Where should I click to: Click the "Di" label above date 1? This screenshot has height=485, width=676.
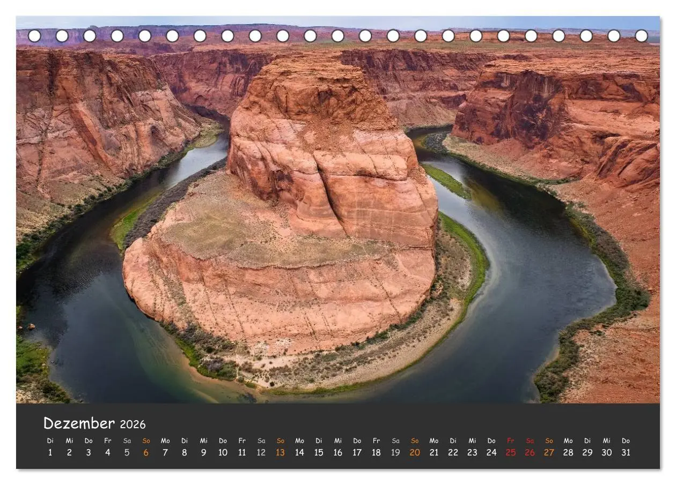50,441
